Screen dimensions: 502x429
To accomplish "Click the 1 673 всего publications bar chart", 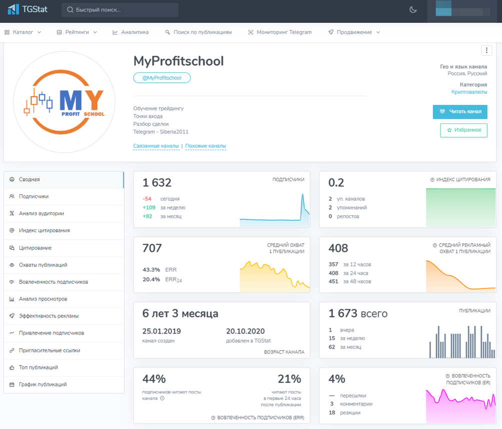I will (x=462, y=342).
